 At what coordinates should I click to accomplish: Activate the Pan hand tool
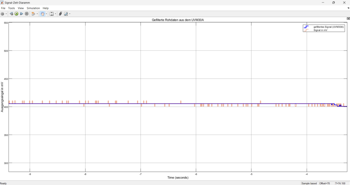pyautogui.click(x=42, y=14)
